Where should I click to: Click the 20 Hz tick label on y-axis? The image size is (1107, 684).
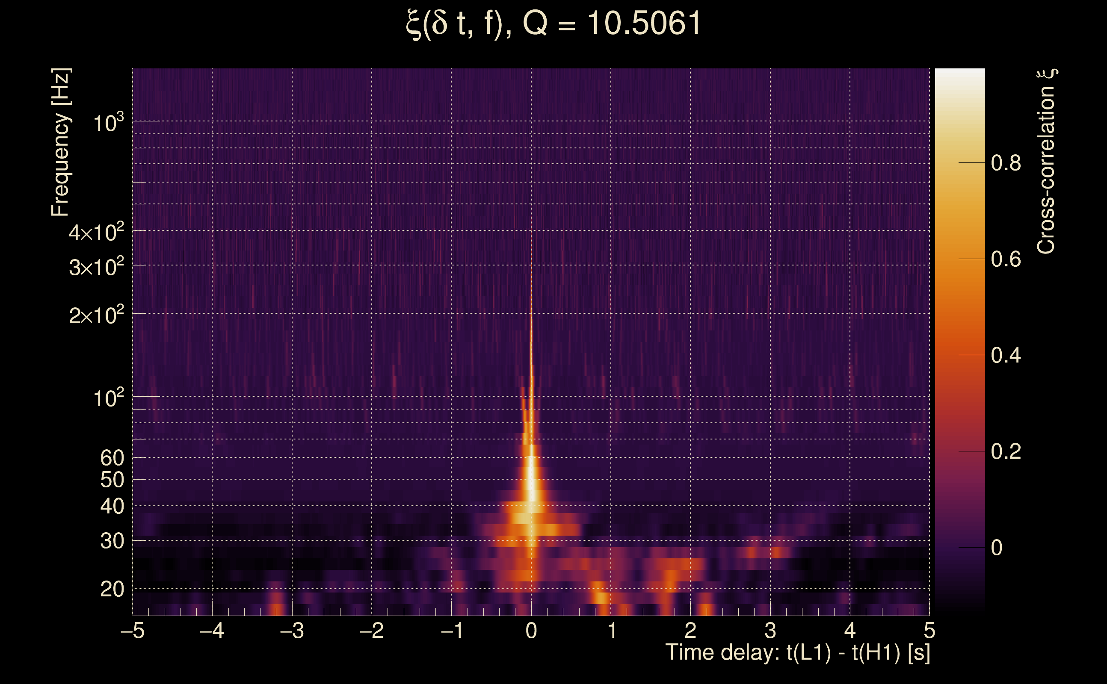(112, 590)
